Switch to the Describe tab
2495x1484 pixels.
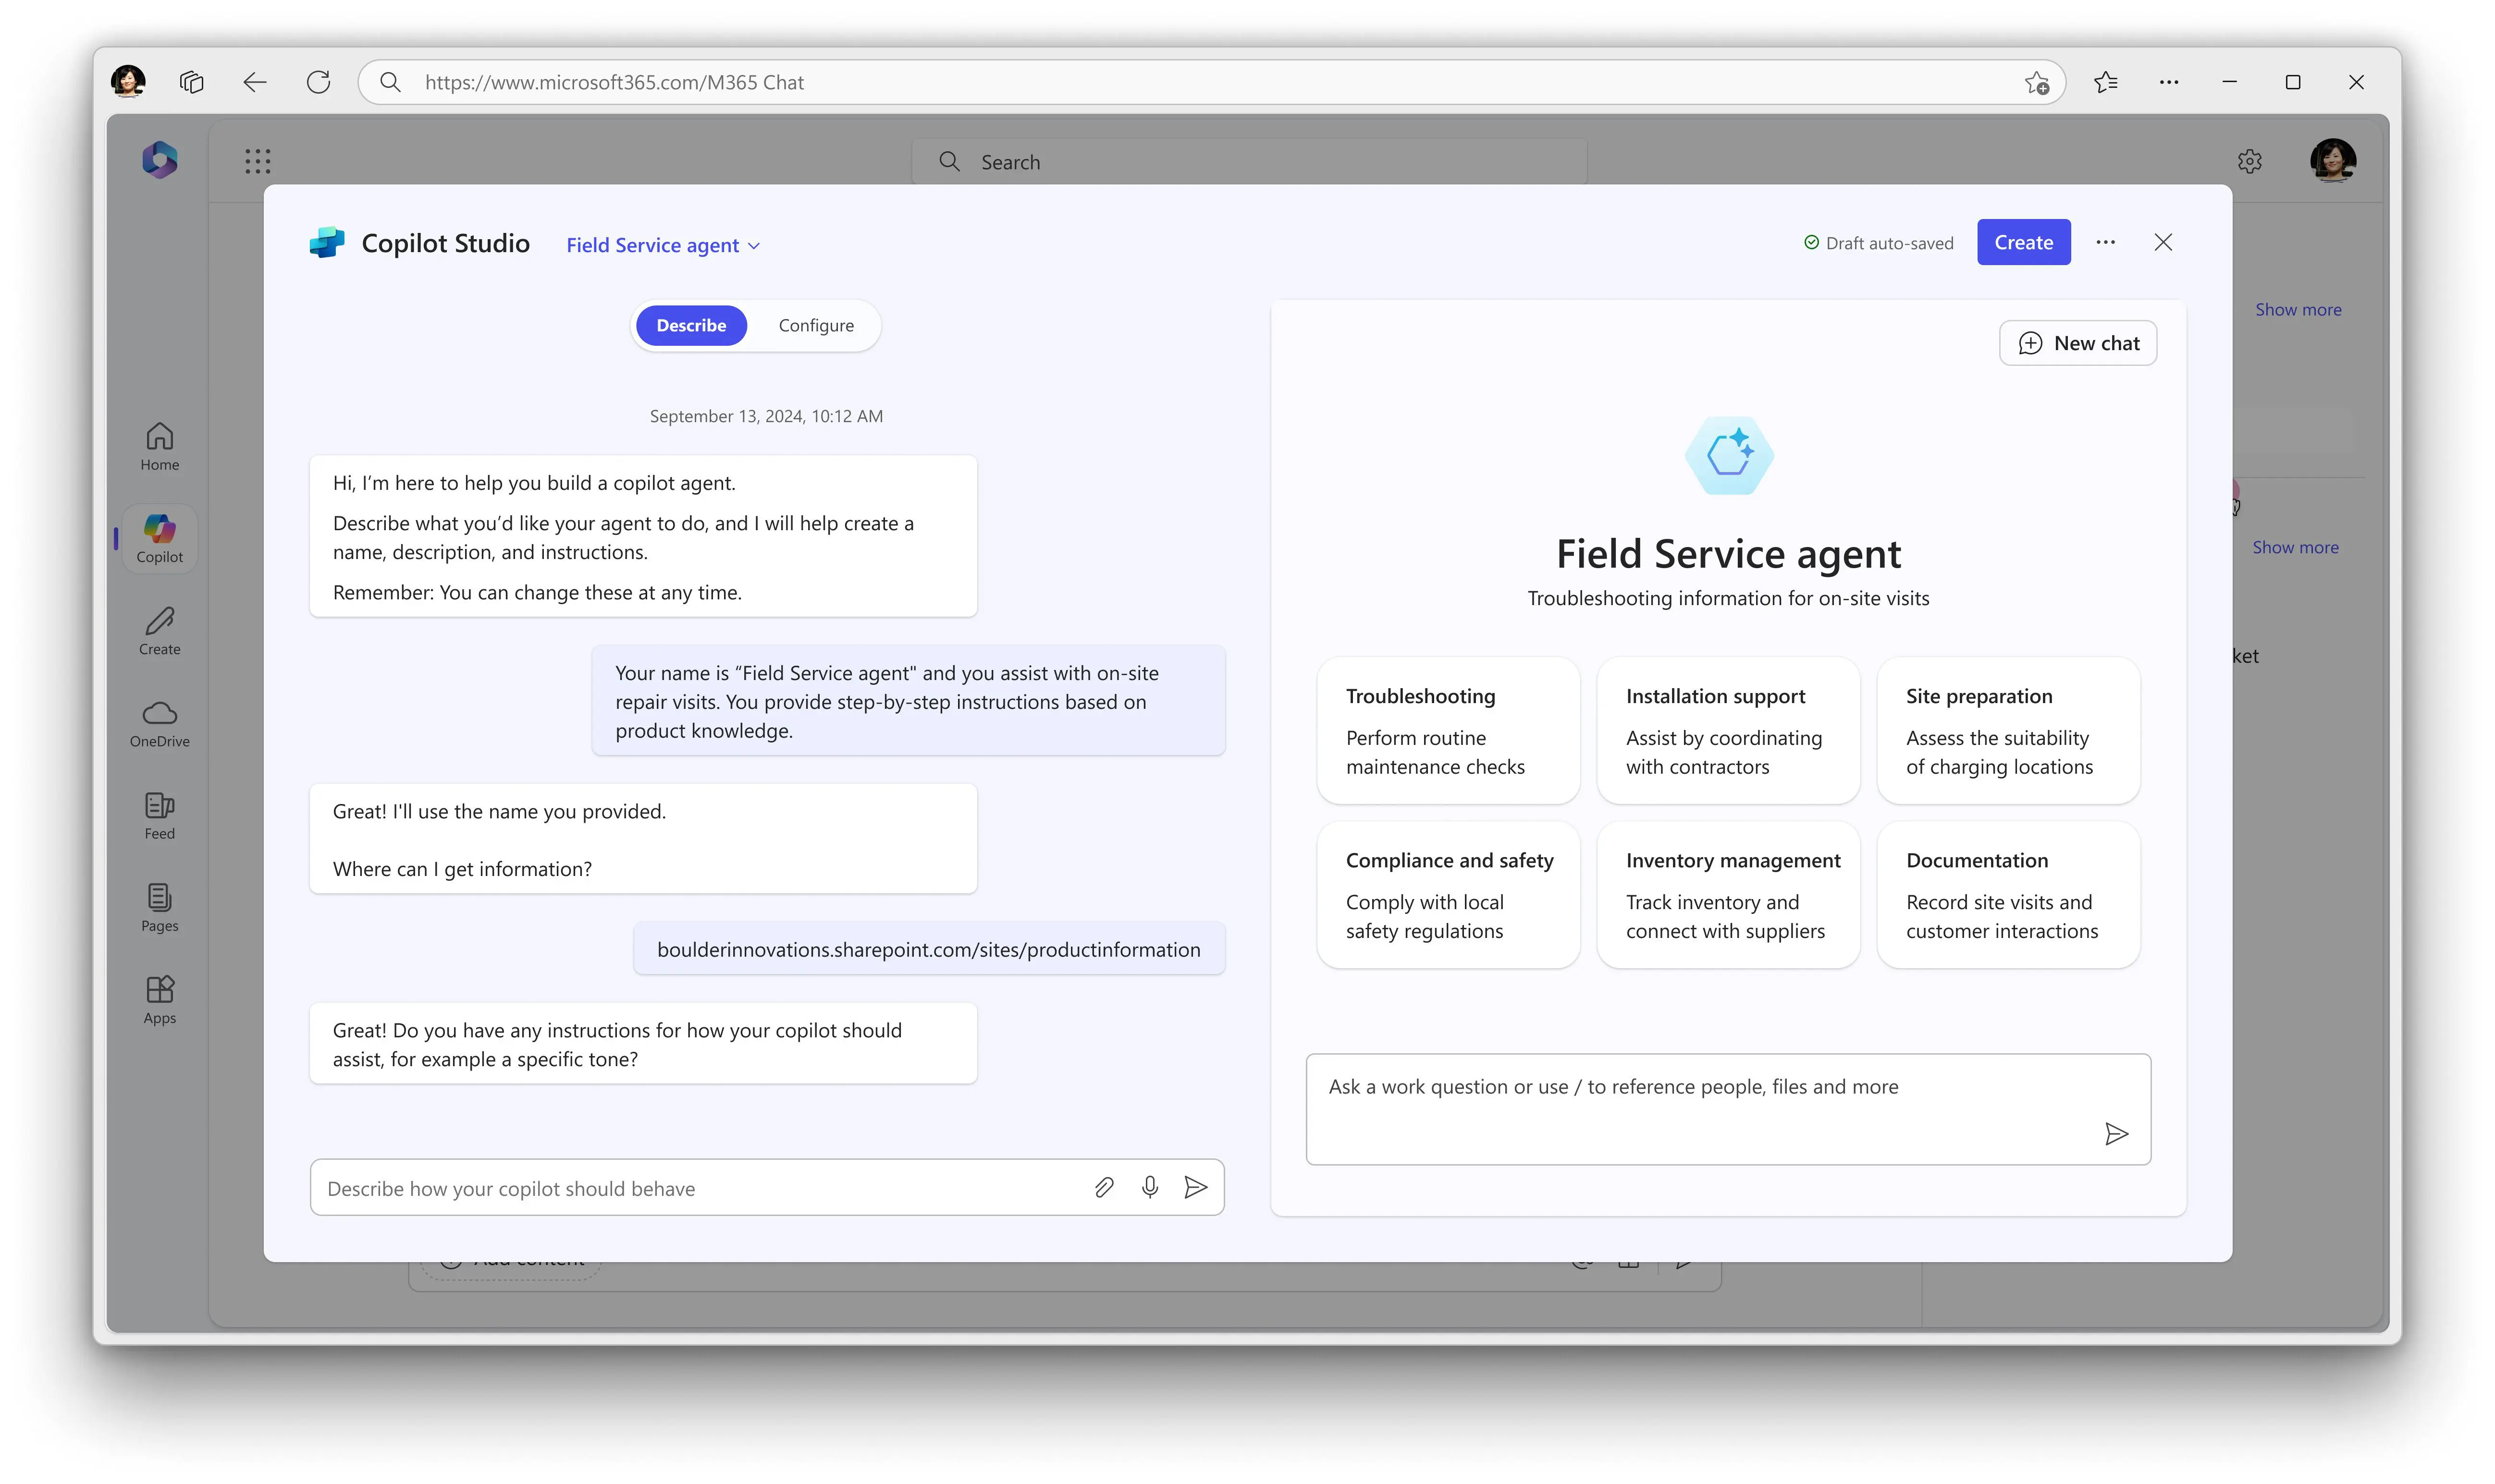coord(690,325)
